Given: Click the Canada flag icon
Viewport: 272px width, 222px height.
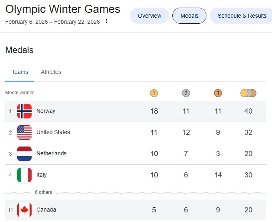Looking at the screenshot, I should pyautogui.click(x=24, y=210).
